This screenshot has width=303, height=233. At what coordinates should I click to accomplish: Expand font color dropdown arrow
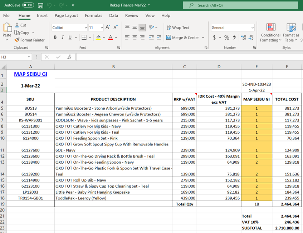pos(116,38)
